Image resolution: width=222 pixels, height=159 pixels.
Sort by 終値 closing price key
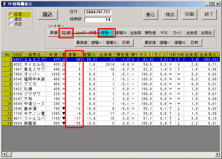click(93, 33)
